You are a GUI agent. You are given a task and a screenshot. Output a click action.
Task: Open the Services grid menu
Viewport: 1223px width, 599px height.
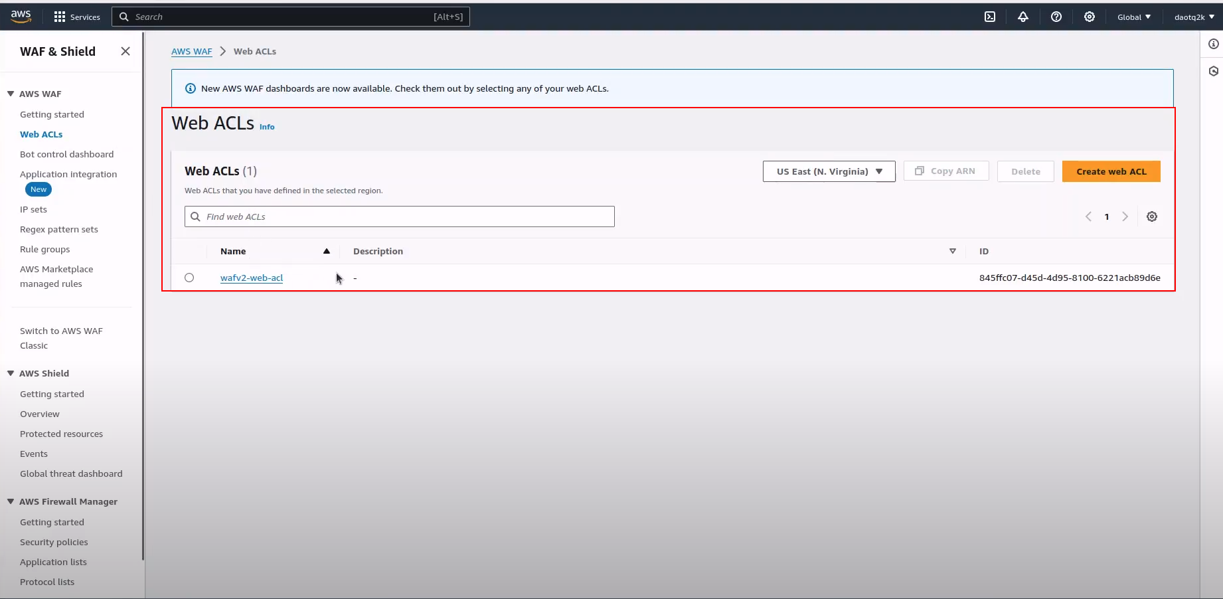click(x=76, y=17)
